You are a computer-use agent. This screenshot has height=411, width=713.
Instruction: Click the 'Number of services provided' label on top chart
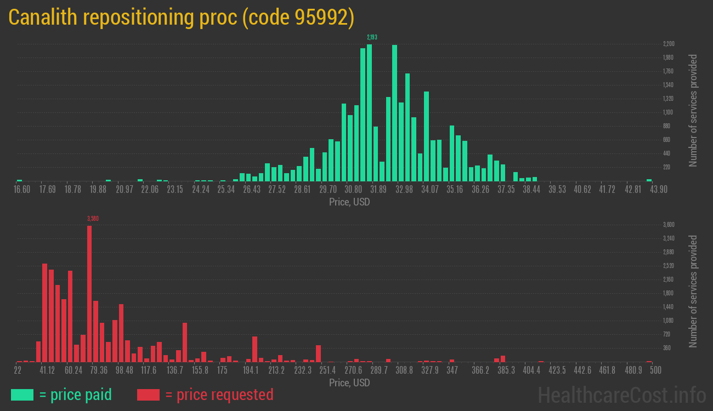click(693, 110)
